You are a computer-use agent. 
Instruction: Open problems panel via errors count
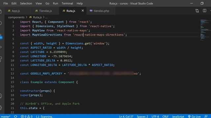click(24, 117)
